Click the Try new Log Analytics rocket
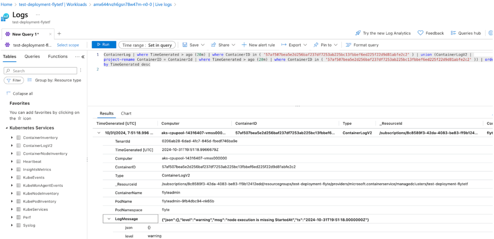Image resolution: width=494 pixels, height=239 pixels. (x=358, y=33)
